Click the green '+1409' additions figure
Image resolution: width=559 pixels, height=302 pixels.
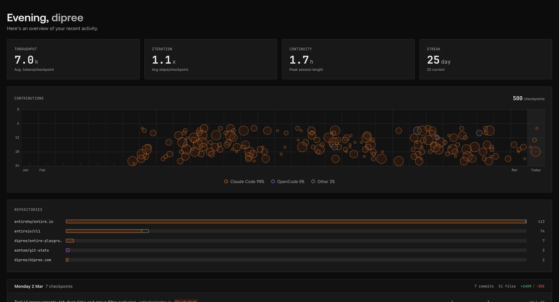[x=527, y=286]
